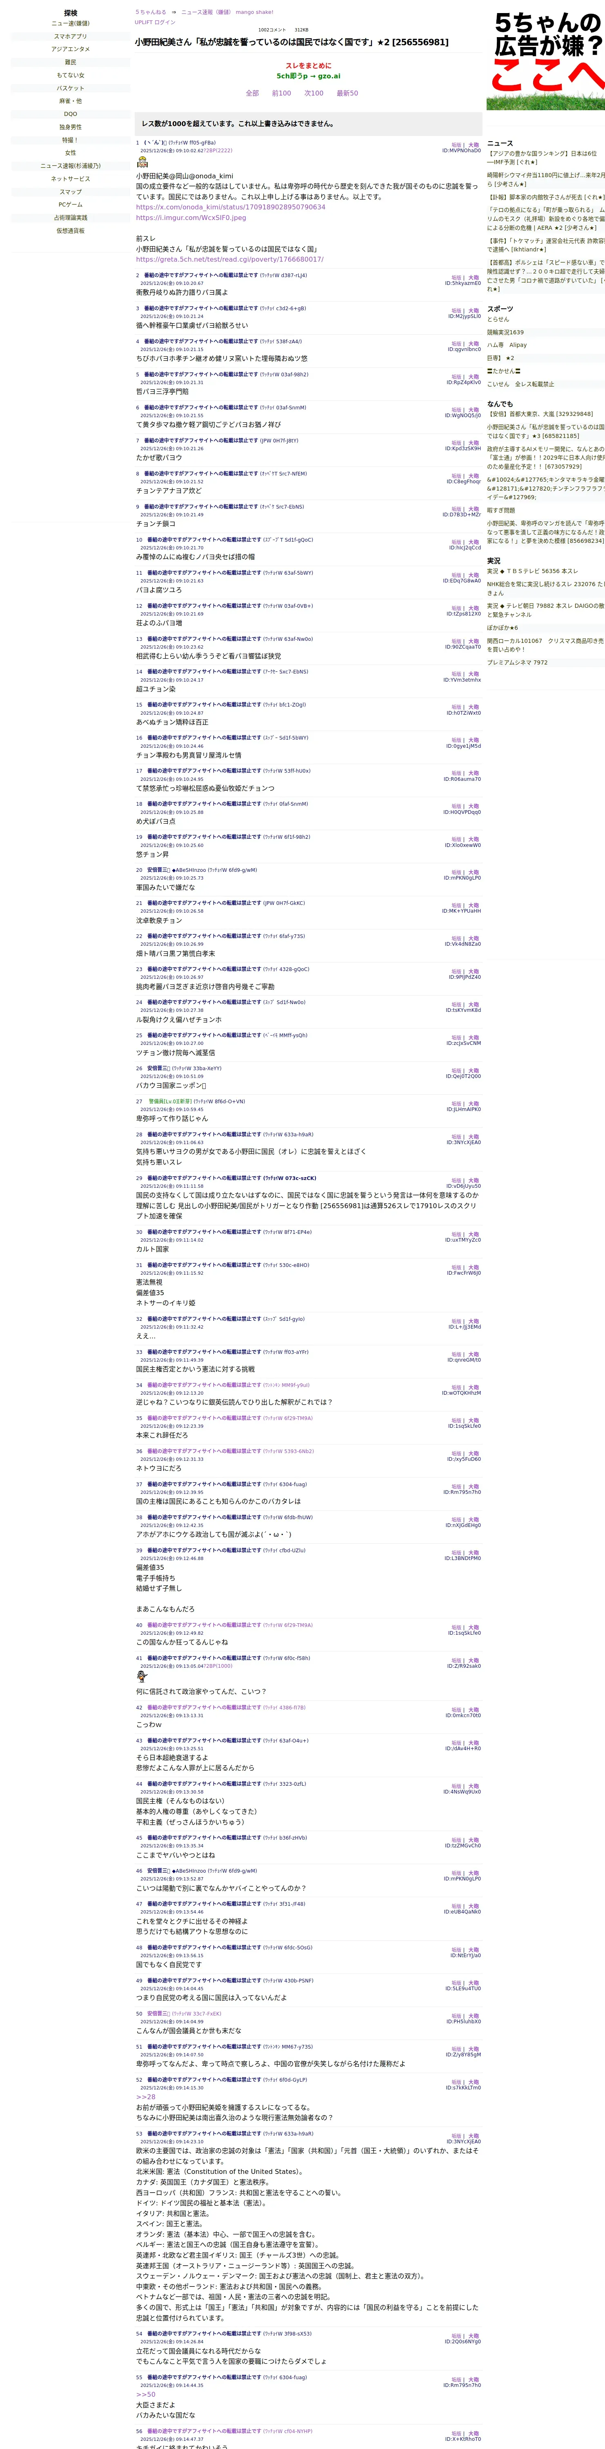Open NHK総合を常に実況し続けるスレ thread
Screen dimensions: 605x2449
tap(546, 589)
